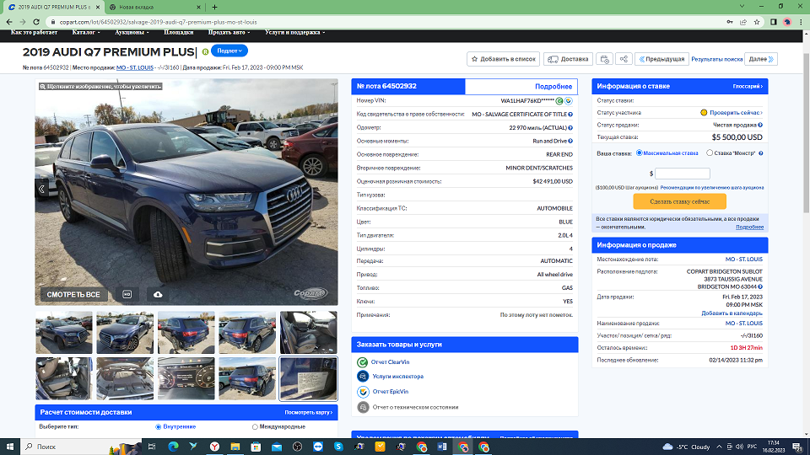The width and height of the screenshot is (810, 455).
Task: Click the info icon after salvage certificate title
Action: [x=570, y=115]
